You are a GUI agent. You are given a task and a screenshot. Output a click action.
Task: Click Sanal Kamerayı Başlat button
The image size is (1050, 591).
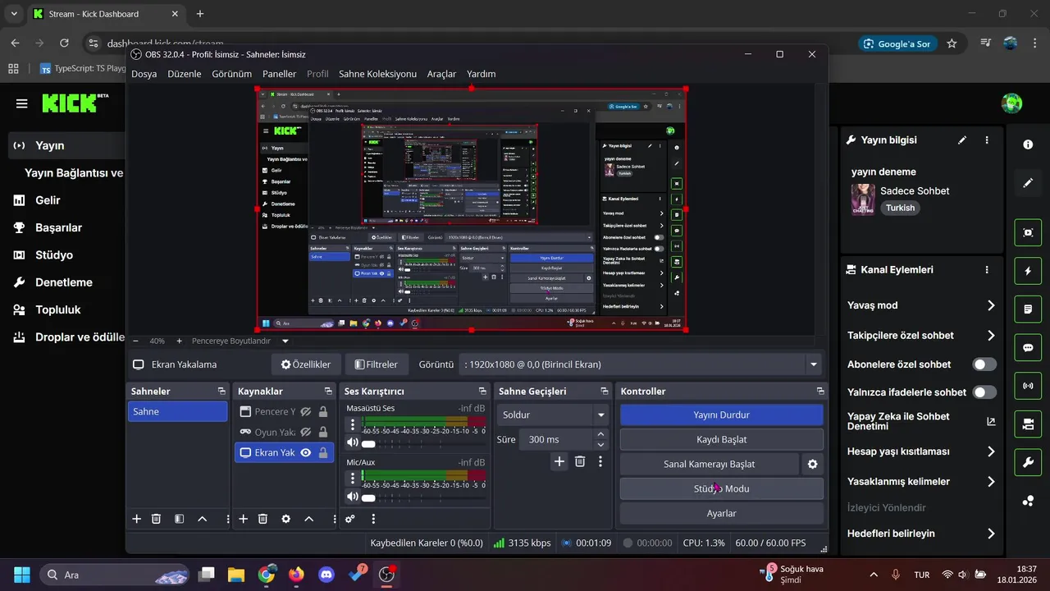click(709, 465)
